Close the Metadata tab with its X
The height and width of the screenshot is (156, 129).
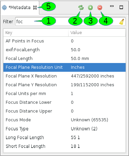(x=35, y=7)
